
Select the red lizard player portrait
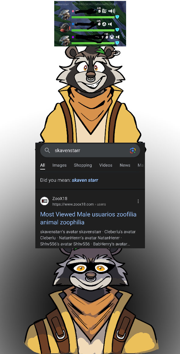(x=65, y=27)
